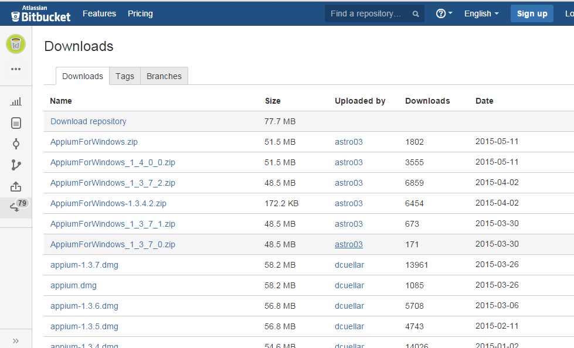This screenshot has width=574, height=348.
Task: Open astro03 profile in AppiumForWindows-1.3.4.2.zip row
Action: click(348, 203)
